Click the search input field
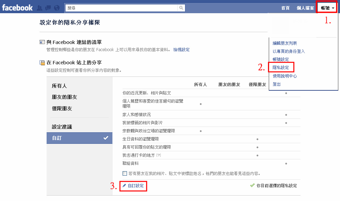 [x=122, y=8]
